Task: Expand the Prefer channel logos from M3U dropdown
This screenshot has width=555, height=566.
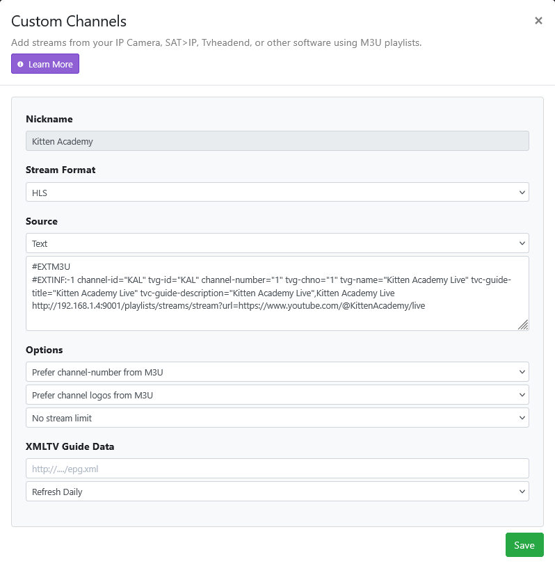Action: pyautogui.click(x=277, y=395)
